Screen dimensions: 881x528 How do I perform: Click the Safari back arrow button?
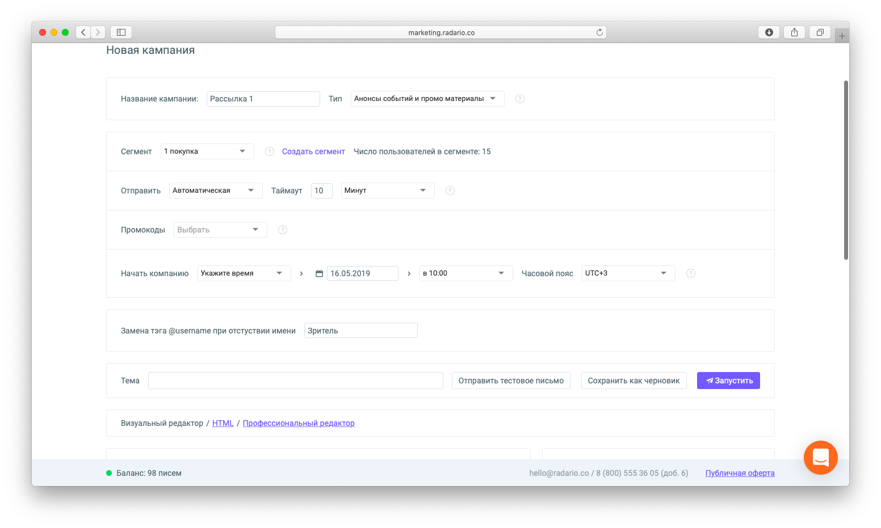(x=83, y=32)
